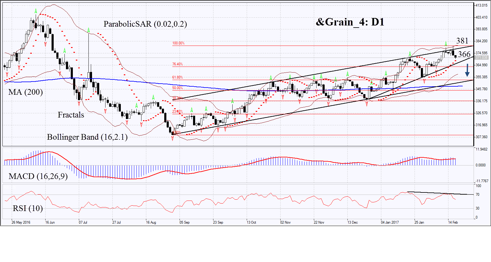
Task: Select the 366 support level annotation
Action: (464, 54)
